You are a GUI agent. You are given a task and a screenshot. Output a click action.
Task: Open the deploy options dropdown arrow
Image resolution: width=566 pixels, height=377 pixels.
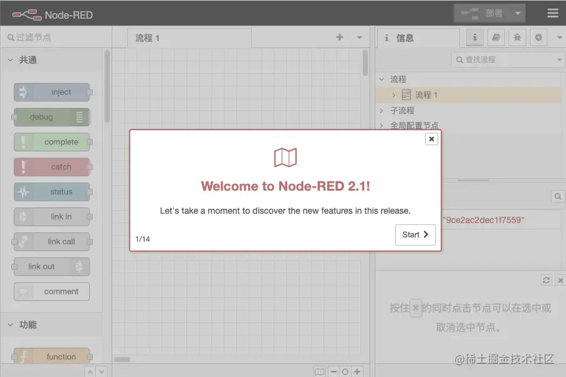[518, 13]
